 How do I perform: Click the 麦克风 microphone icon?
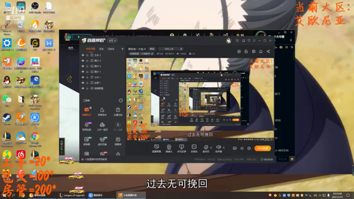pyautogui.click(x=206, y=148)
